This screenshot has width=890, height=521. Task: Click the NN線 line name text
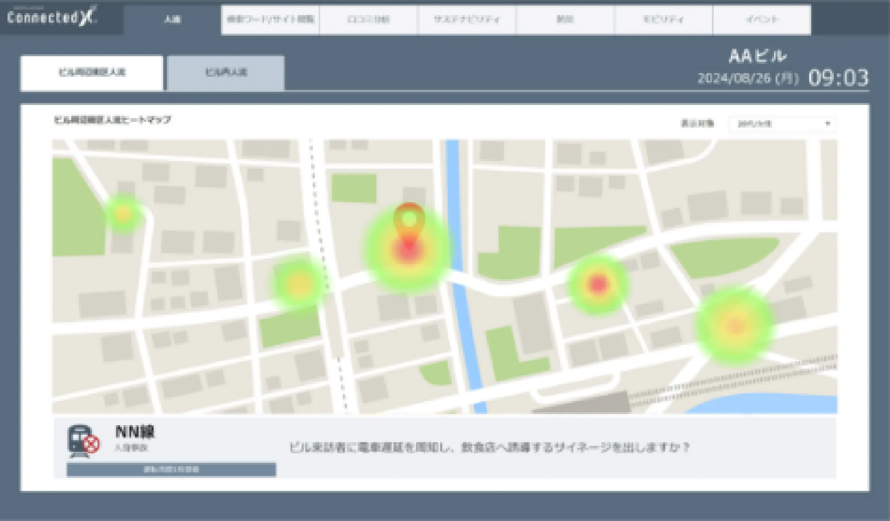pyautogui.click(x=135, y=432)
